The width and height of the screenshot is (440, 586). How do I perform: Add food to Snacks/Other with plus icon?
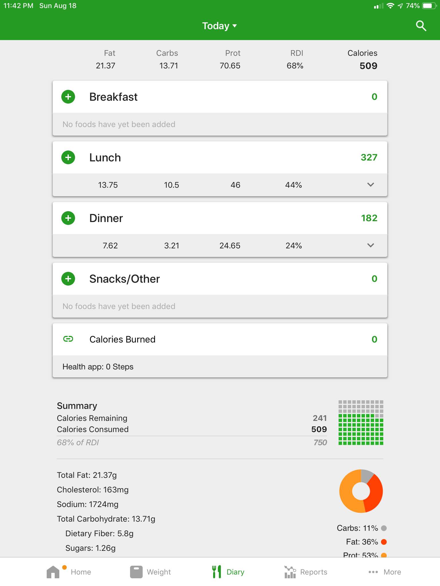[x=68, y=279]
